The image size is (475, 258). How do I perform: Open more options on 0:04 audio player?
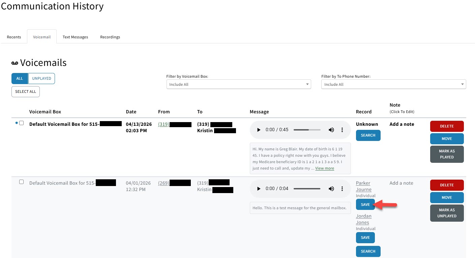(x=342, y=189)
